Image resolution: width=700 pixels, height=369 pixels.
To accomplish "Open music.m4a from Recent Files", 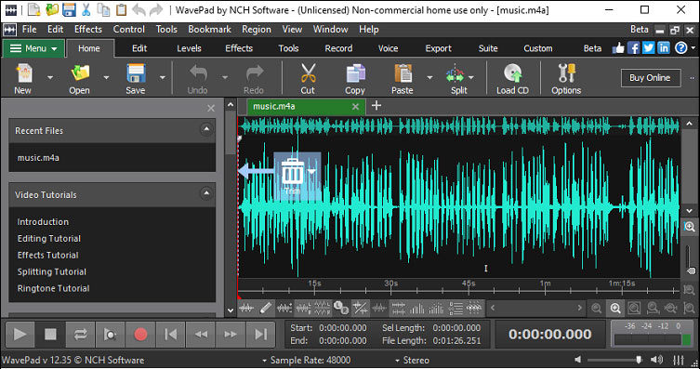I will 38,158.
